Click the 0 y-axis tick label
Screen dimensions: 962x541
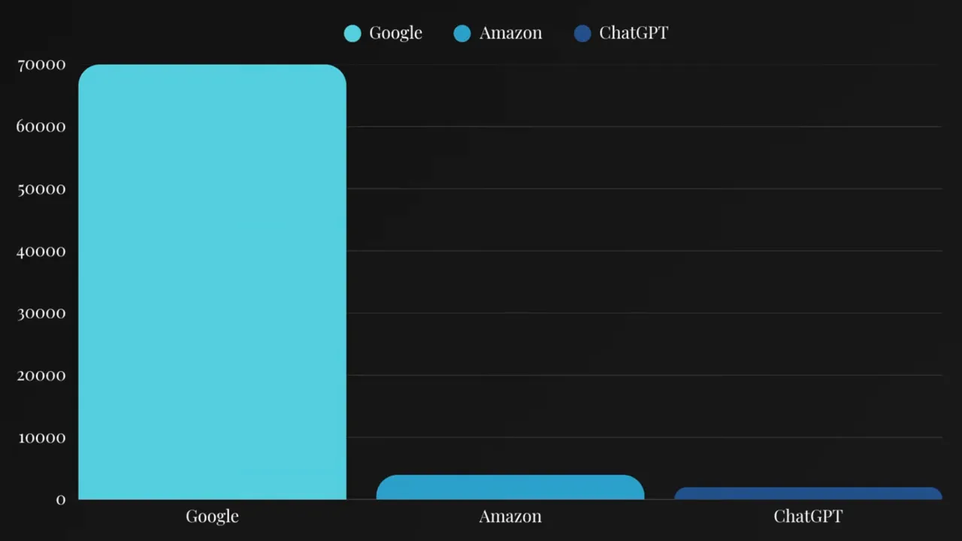click(61, 500)
